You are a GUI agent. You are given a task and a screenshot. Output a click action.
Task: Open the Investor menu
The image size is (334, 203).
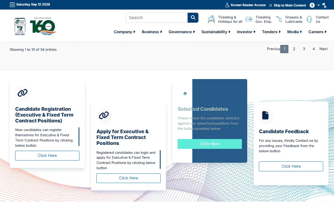click(x=244, y=32)
